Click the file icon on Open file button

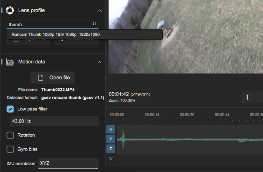click(x=40, y=78)
